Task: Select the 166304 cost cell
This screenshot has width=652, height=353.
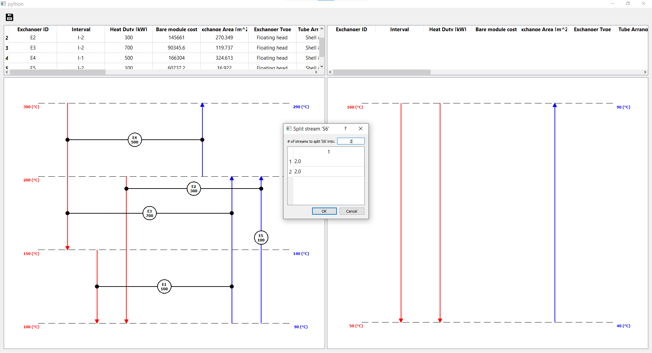Action: coord(177,58)
